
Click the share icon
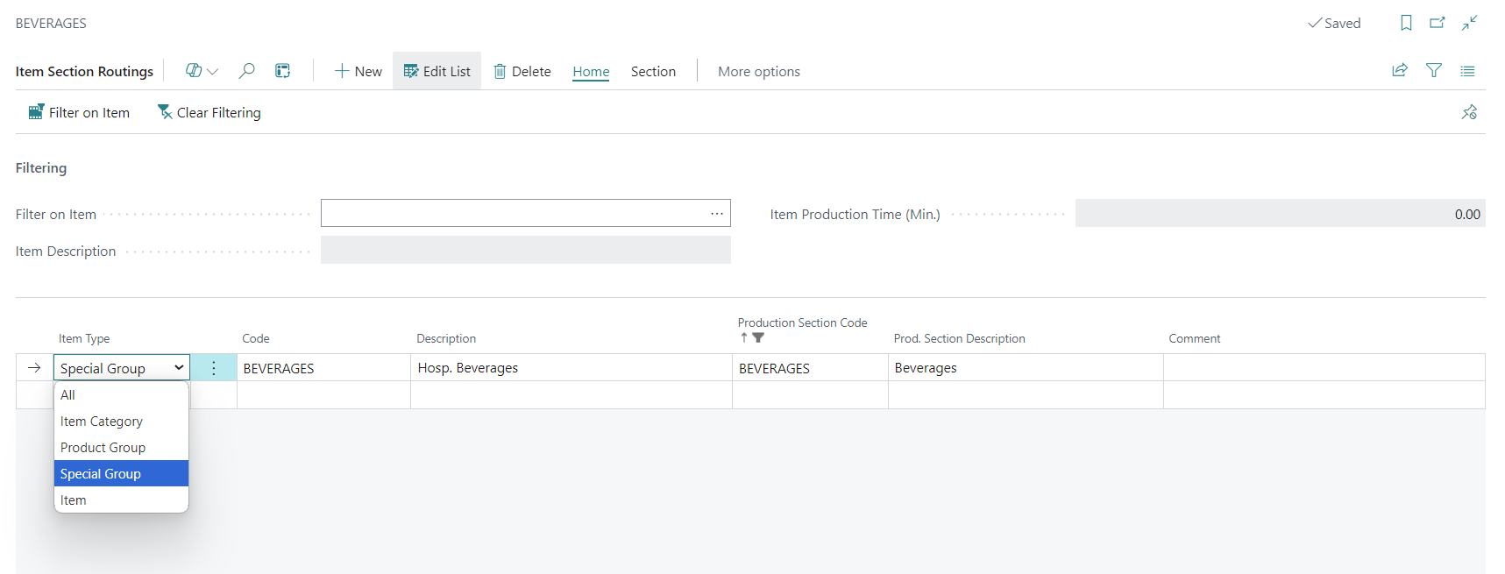(1400, 71)
